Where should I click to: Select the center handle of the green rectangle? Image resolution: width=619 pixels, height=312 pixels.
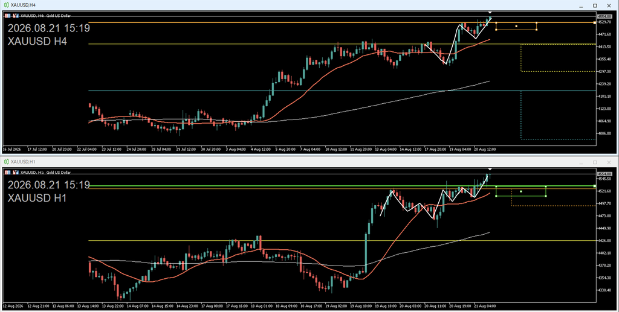point(521,191)
